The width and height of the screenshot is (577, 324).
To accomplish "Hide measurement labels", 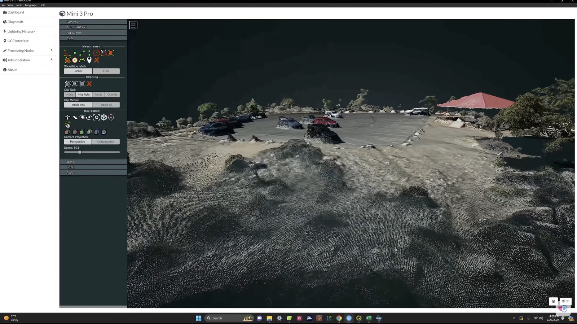I will click(x=106, y=71).
